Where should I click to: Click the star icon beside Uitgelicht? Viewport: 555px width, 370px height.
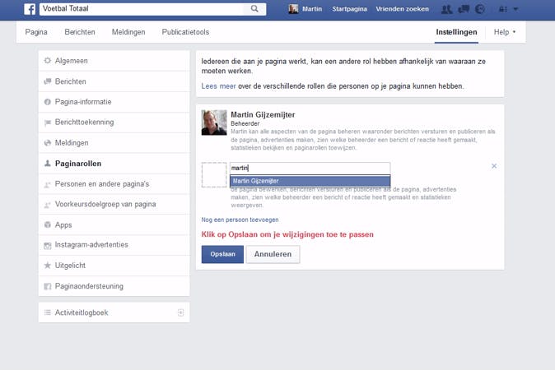click(48, 266)
